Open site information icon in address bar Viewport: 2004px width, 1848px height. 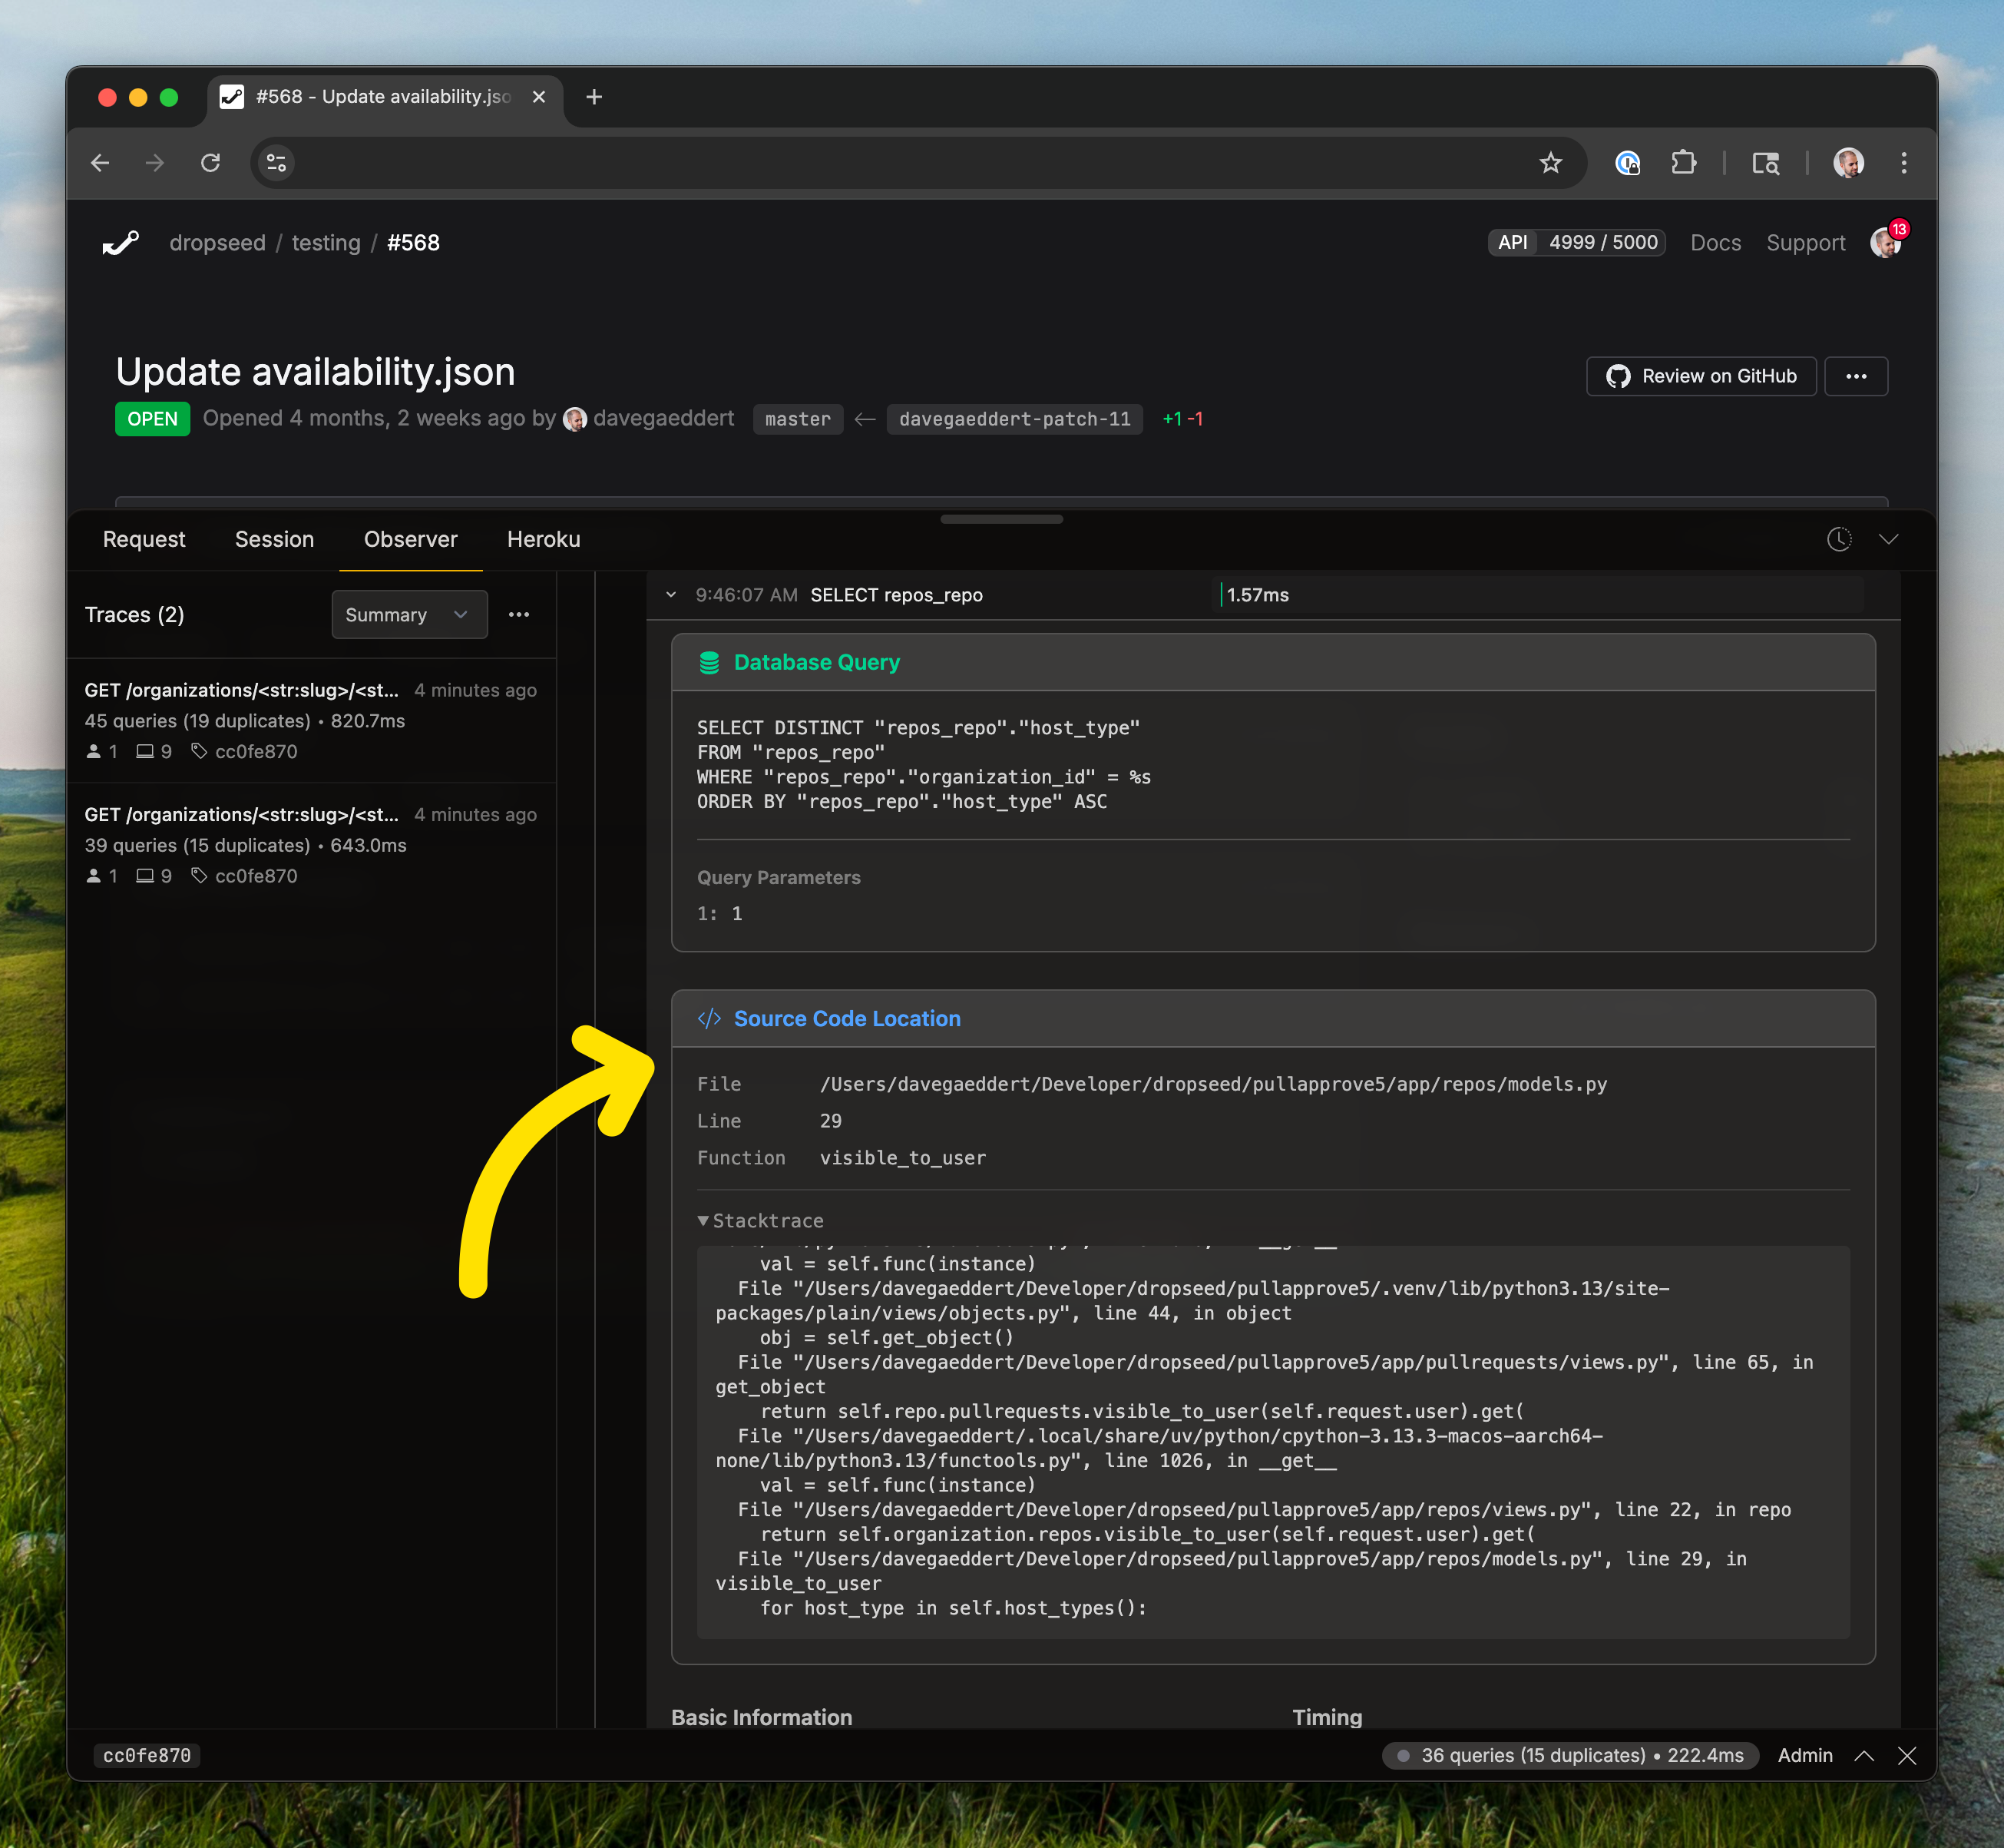coord(277,163)
